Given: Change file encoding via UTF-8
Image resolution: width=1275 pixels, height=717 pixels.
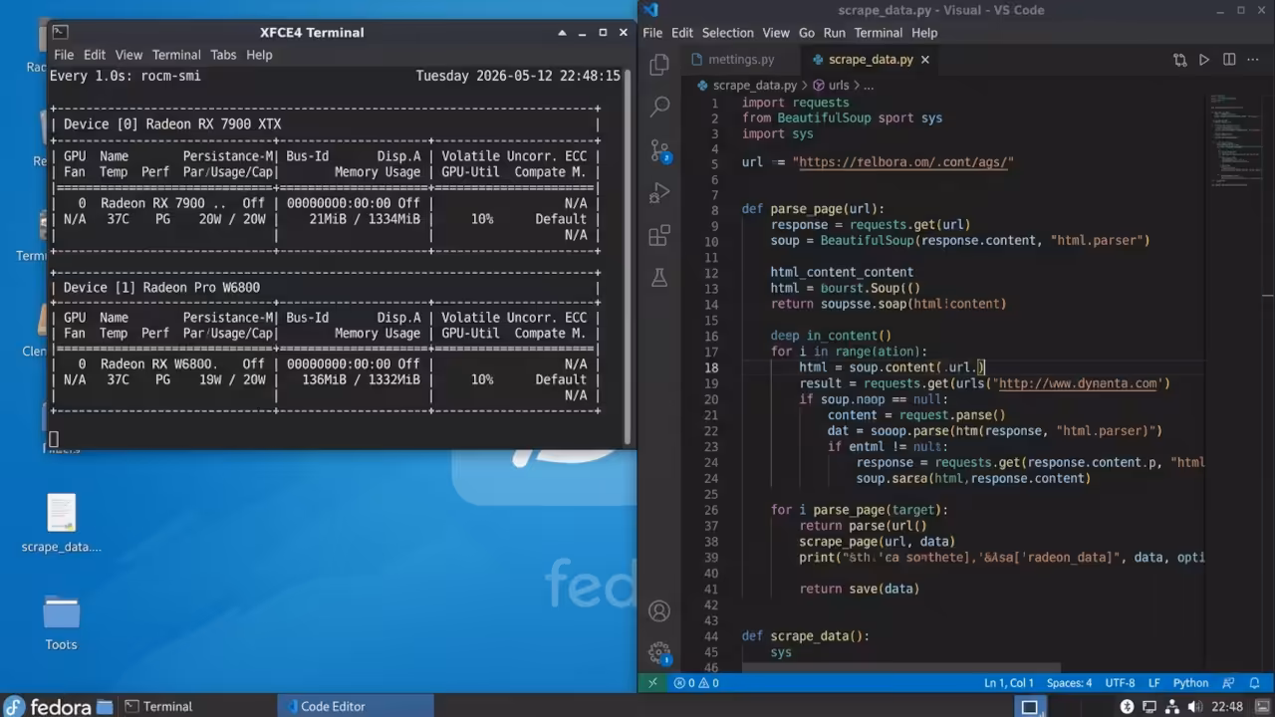Looking at the screenshot, I should pos(1120,683).
